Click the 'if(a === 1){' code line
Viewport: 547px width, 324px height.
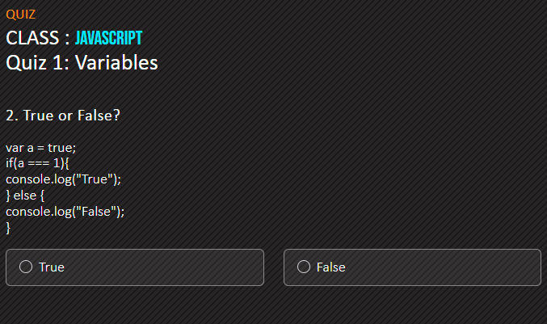(x=37, y=163)
